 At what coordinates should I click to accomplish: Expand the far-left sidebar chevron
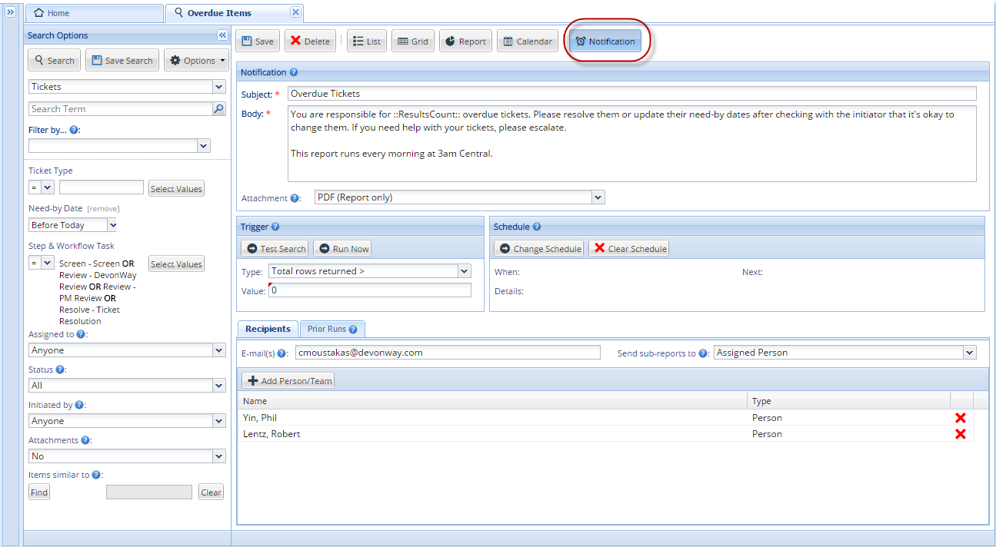pyautogui.click(x=11, y=12)
